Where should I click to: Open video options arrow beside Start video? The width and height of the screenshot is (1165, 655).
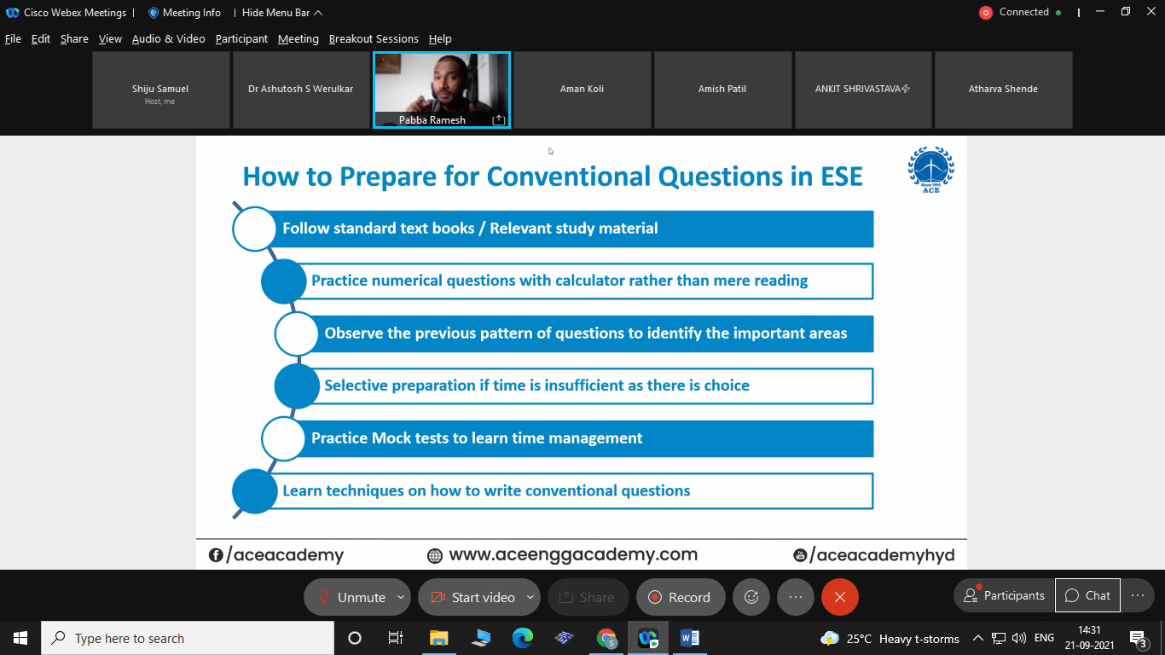coord(530,597)
